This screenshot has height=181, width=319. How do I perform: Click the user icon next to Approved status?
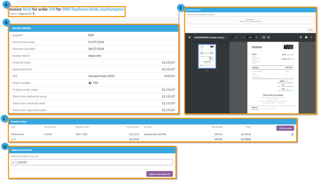33,14
